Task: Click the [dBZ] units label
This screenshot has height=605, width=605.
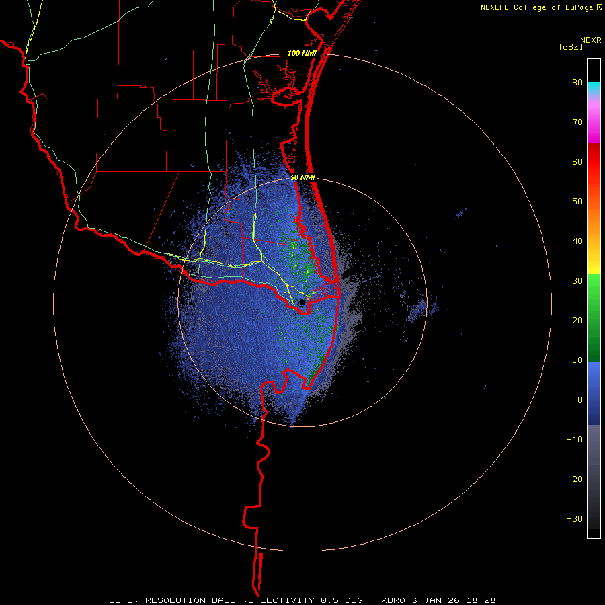Action: point(571,46)
